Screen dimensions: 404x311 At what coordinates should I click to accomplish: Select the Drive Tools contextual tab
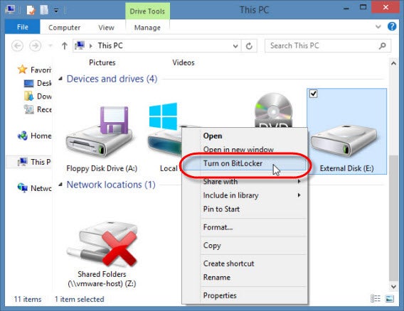click(147, 11)
